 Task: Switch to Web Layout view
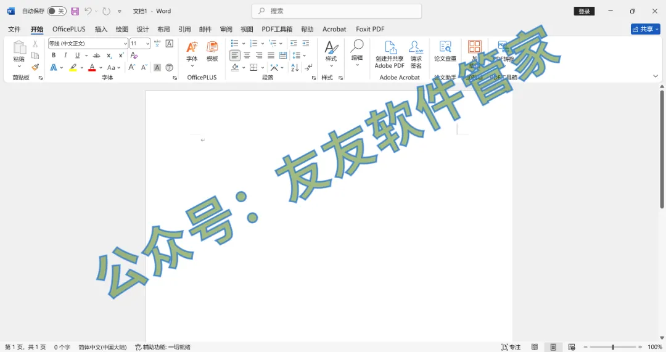(572, 347)
